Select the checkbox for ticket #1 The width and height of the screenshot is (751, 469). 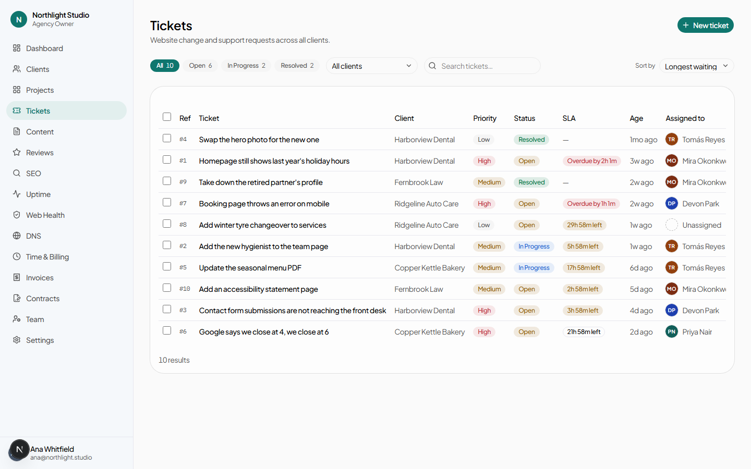click(167, 159)
